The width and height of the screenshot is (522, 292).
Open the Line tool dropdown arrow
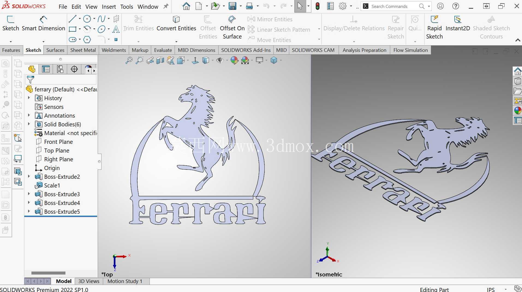coord(80,19)
